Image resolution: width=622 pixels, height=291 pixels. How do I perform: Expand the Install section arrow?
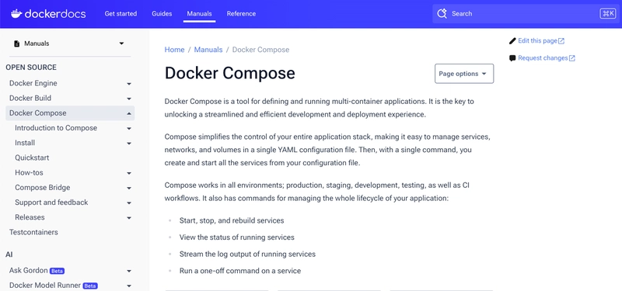[x=129, y=144]
